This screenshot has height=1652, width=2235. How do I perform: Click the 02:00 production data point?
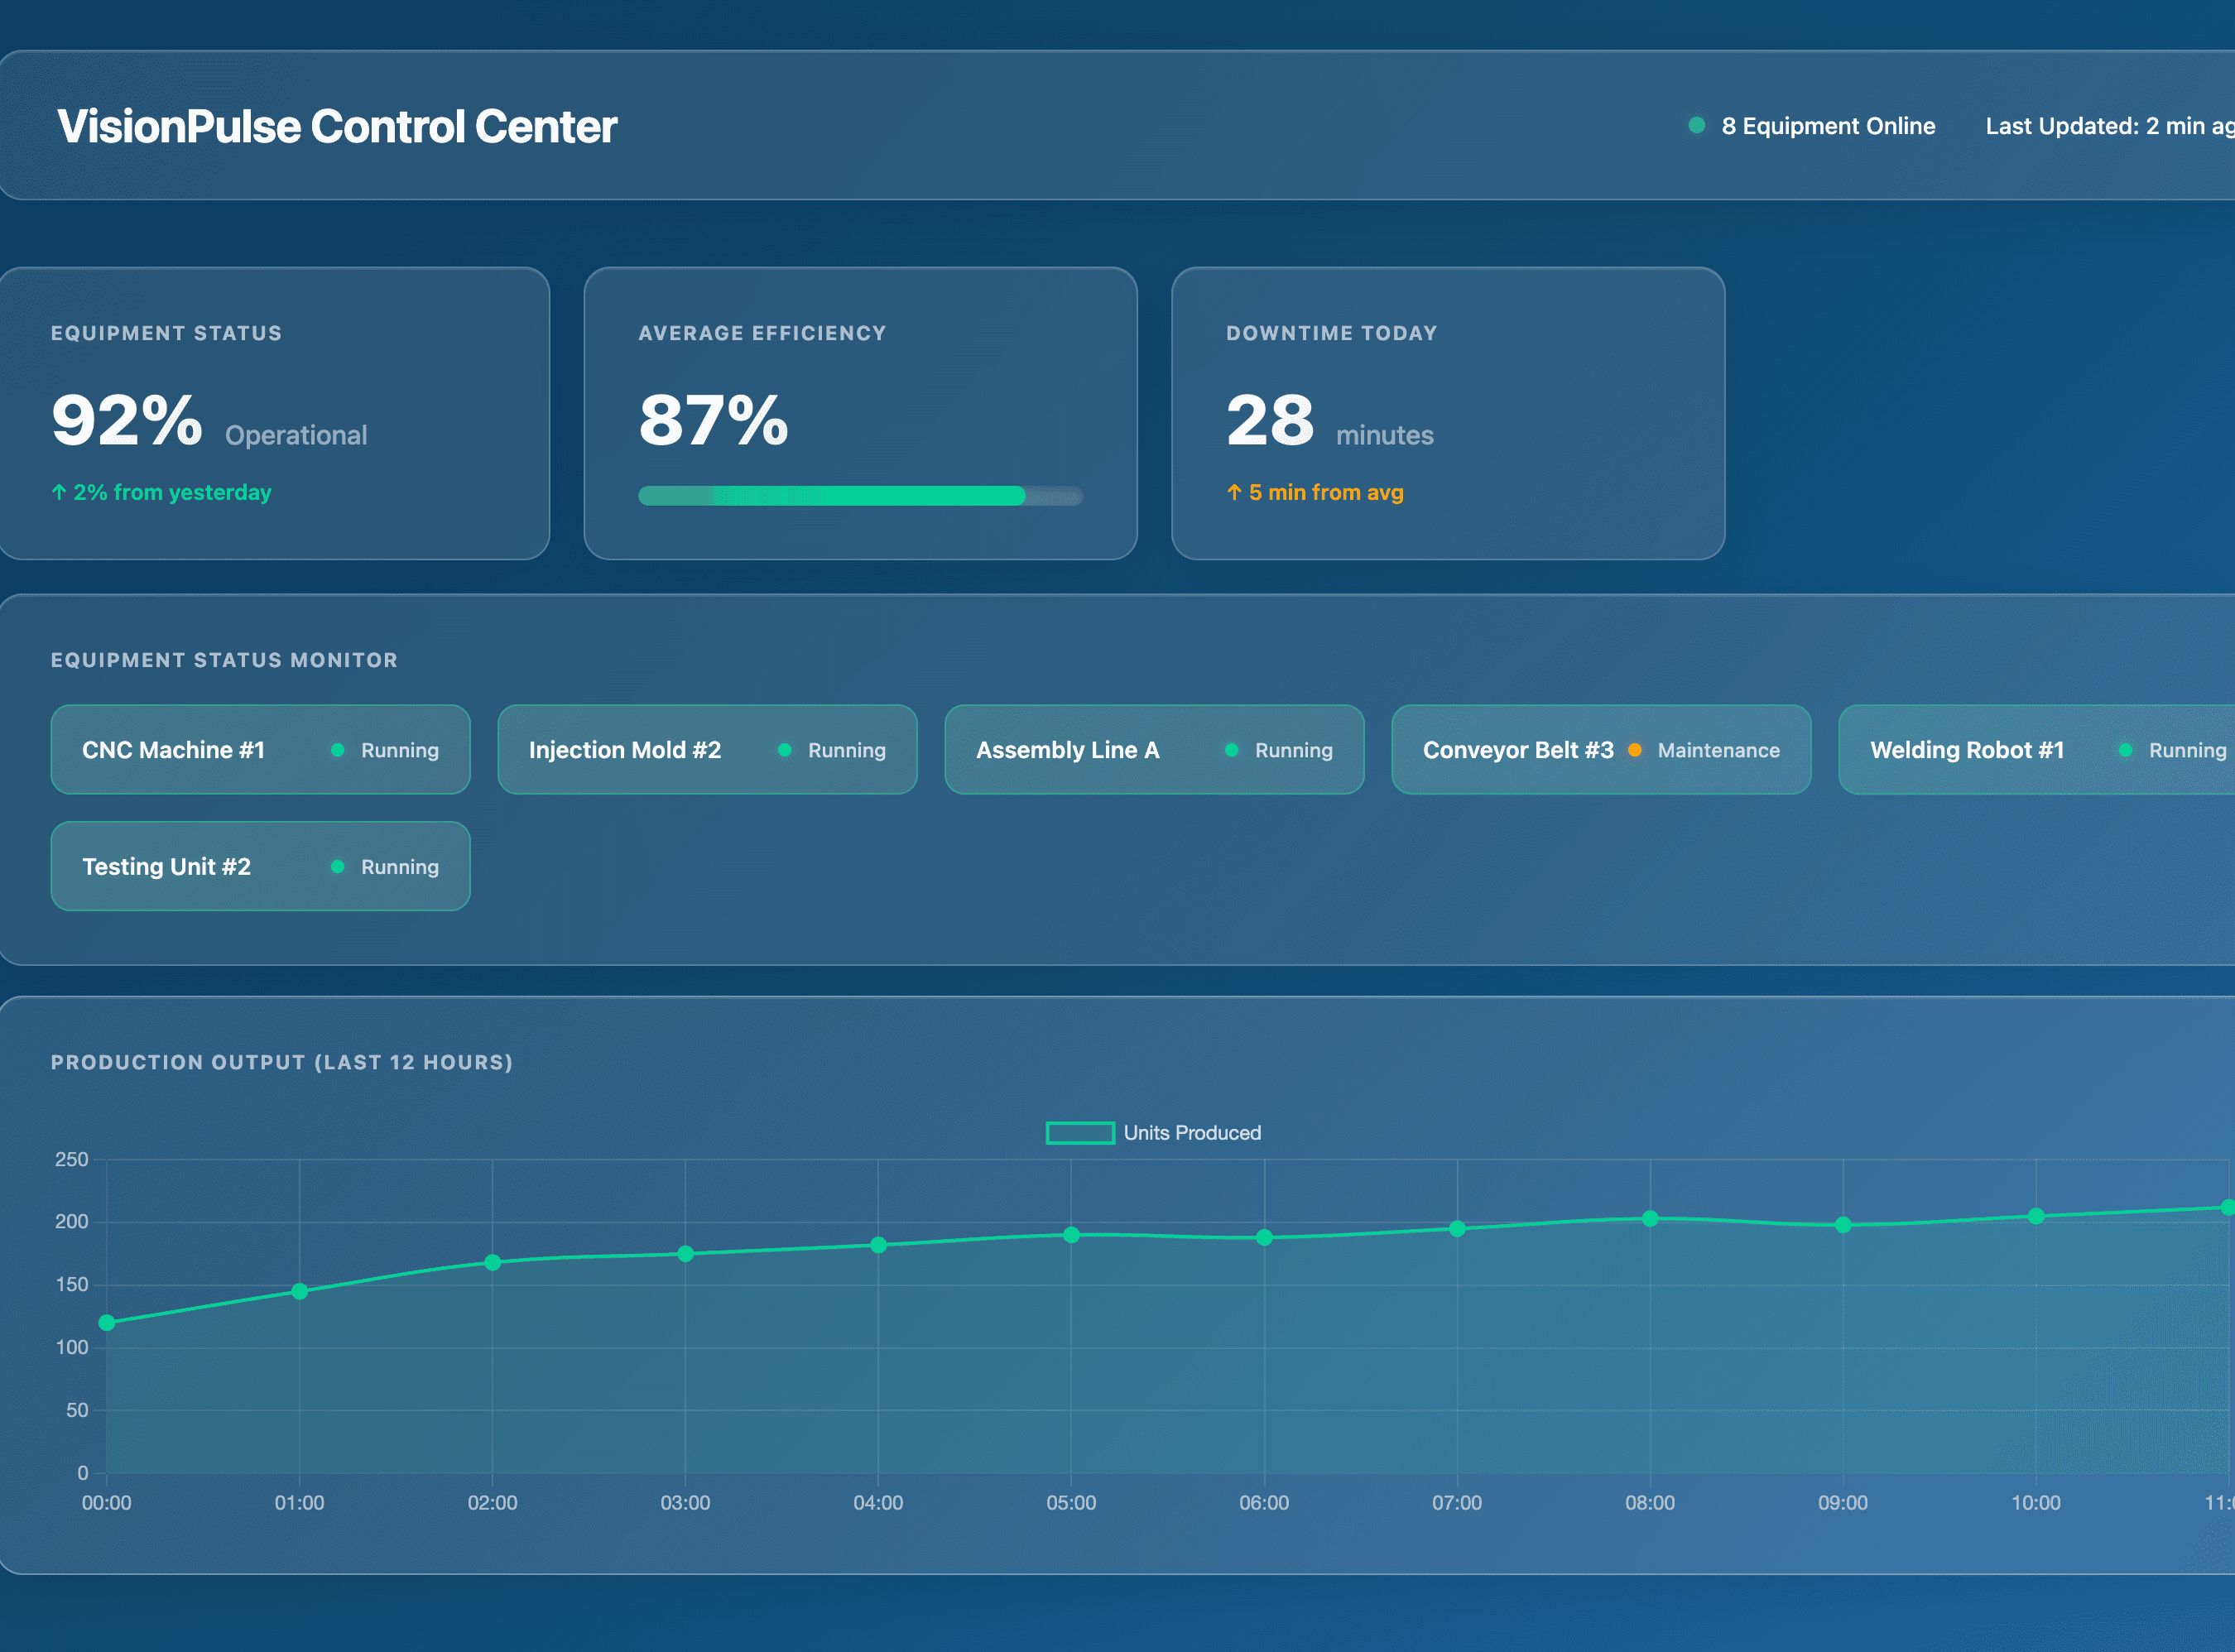(492, 1263)
